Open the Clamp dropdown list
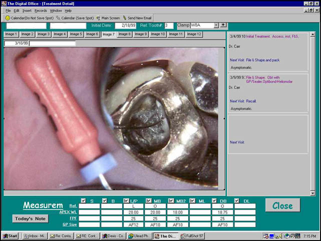Viewport: 321px width, 241px height. coord(216,25)
